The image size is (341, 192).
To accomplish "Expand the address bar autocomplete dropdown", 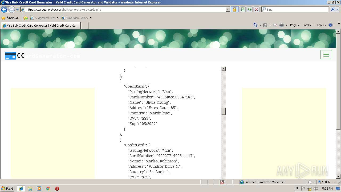I will pos(228,10).
